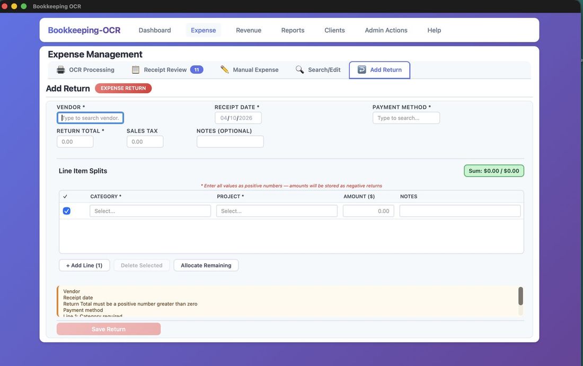Click the Allocate Remaining button

tap(206, 265)
